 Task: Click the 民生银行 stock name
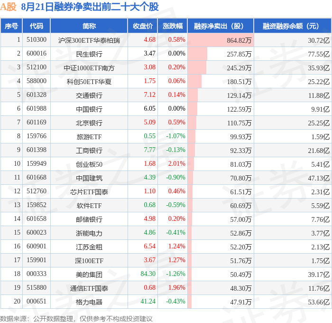[89, 54]
